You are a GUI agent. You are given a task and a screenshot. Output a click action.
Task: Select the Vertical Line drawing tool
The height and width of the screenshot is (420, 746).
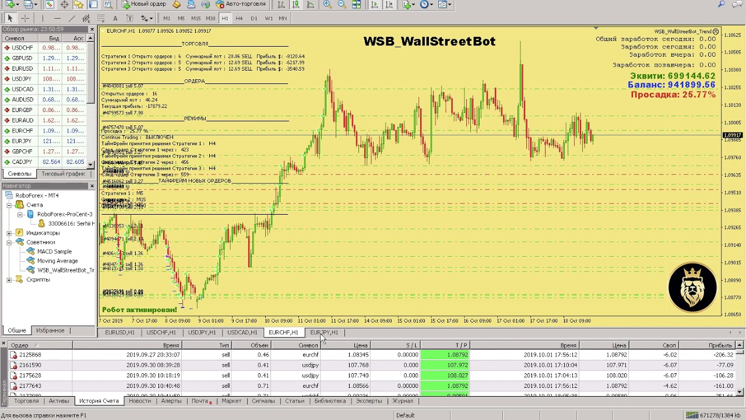tap(43, 18)
